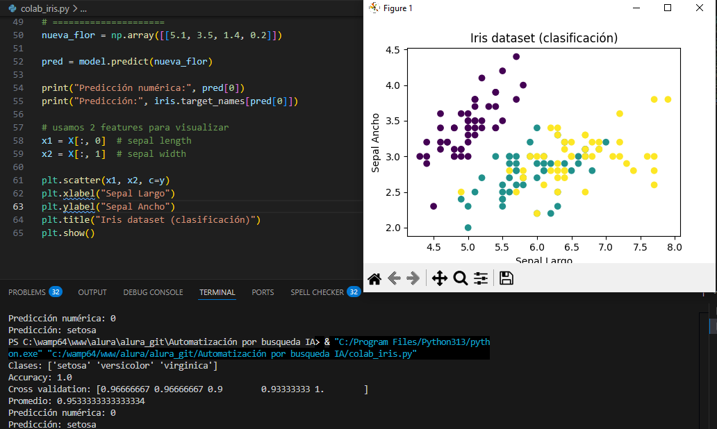Image resolution: width=717 pixels, height=429 pixels.
Task: Click the 'Cross validation' terminal output line
Action: (x=188, y=389)
